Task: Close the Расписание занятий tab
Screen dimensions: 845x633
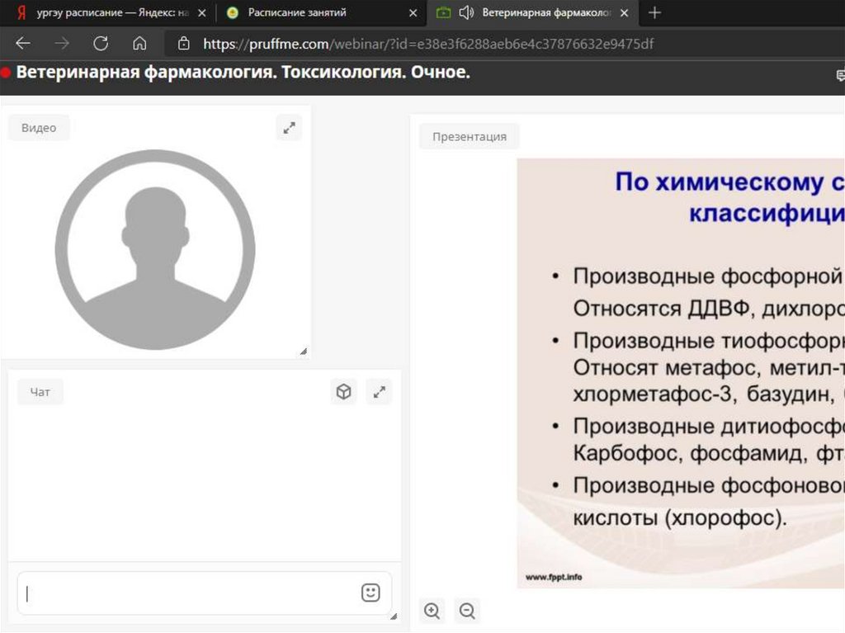Action: (413, 13)
